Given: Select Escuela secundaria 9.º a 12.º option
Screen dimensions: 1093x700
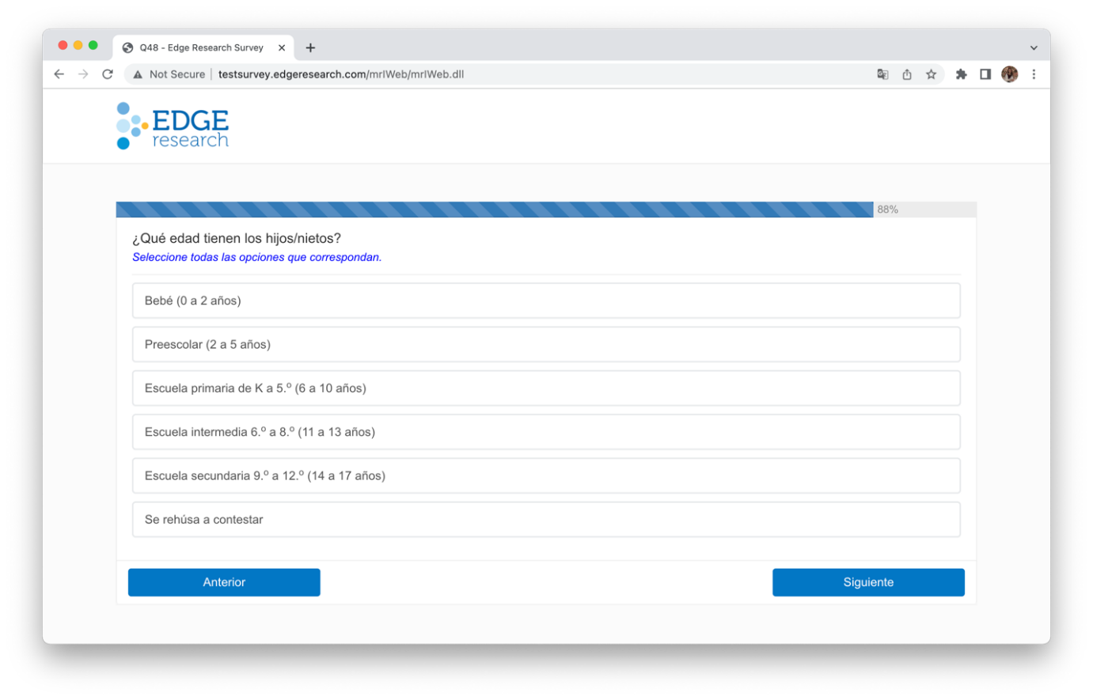Looking at the screenshot, I should coord(546,475).
